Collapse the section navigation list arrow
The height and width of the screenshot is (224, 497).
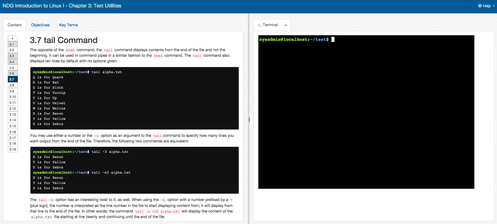[13, 38]
